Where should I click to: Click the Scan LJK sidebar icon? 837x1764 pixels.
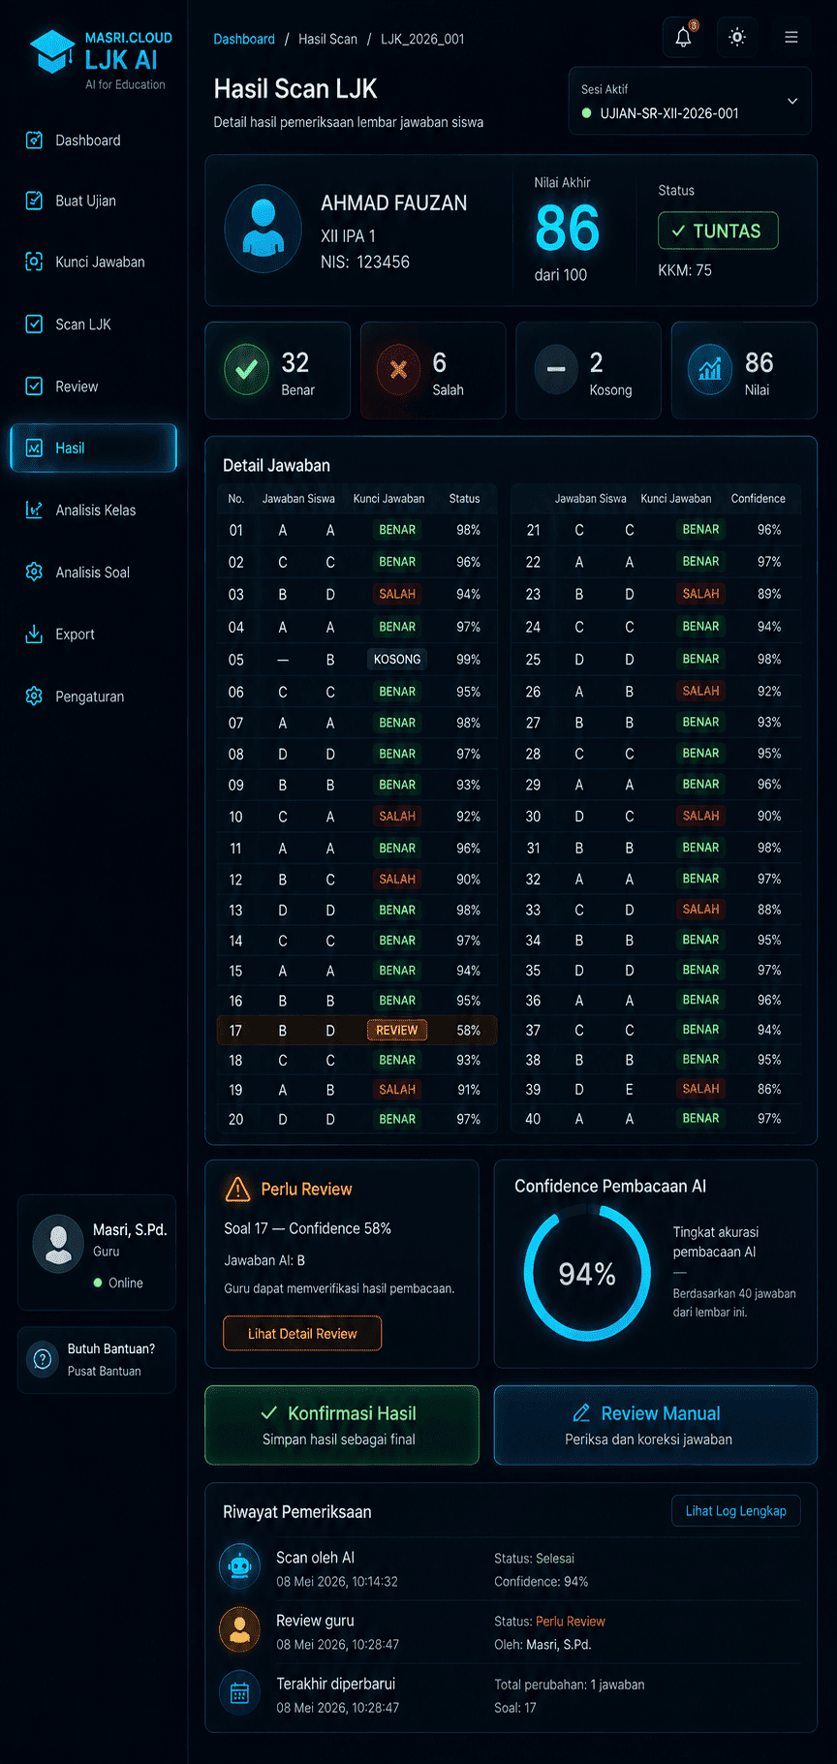tap(34, 324)
